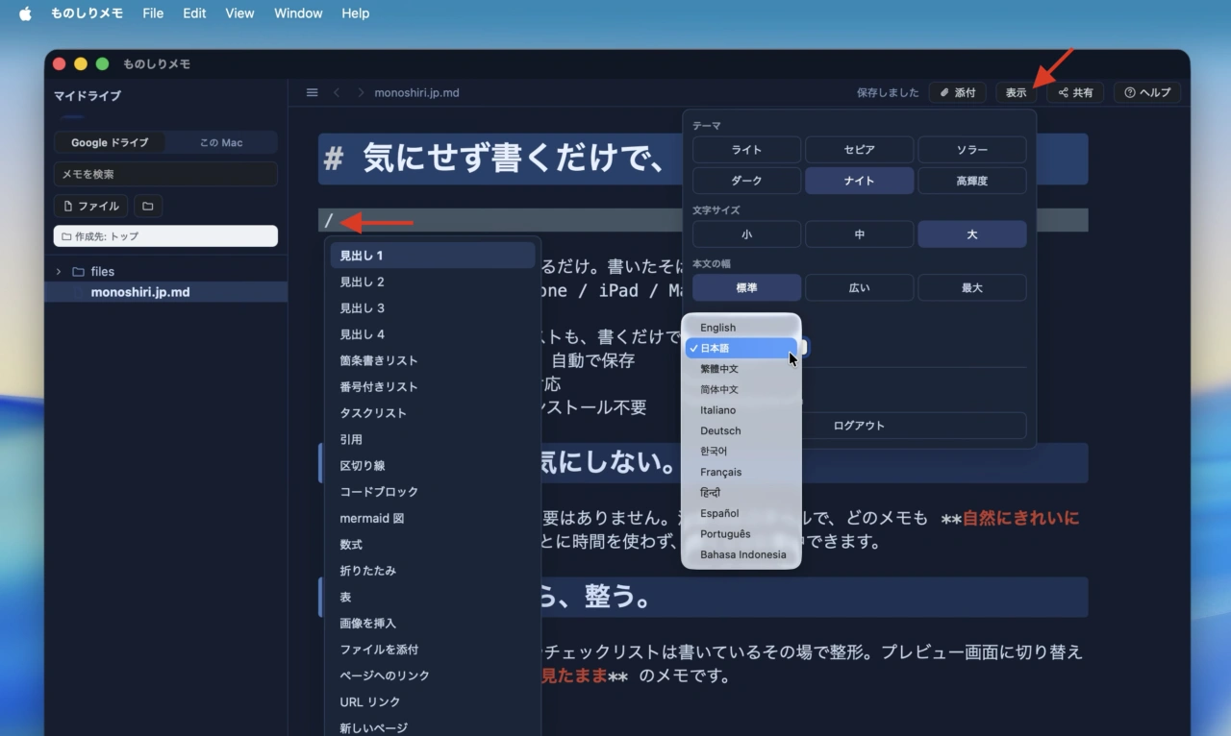This screenshot has width=1231, height=736.
Task: Open the 共有 share button
Action: coord(1075,92)
